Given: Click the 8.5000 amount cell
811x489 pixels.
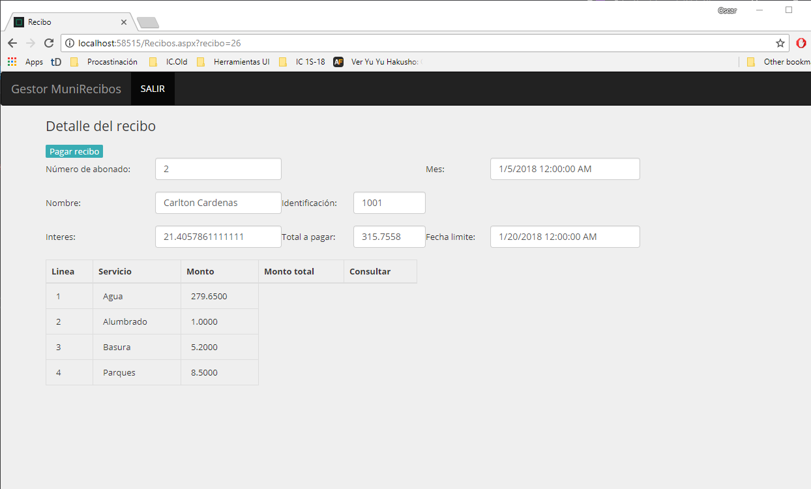Looking at the screenshot, I should 220,373.
